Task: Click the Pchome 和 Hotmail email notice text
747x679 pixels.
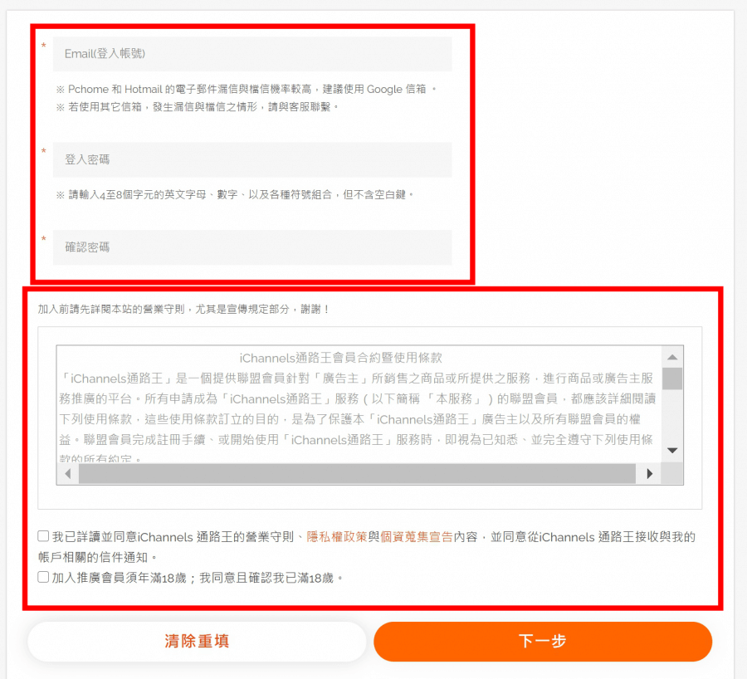Action: [x=246, y=89]
